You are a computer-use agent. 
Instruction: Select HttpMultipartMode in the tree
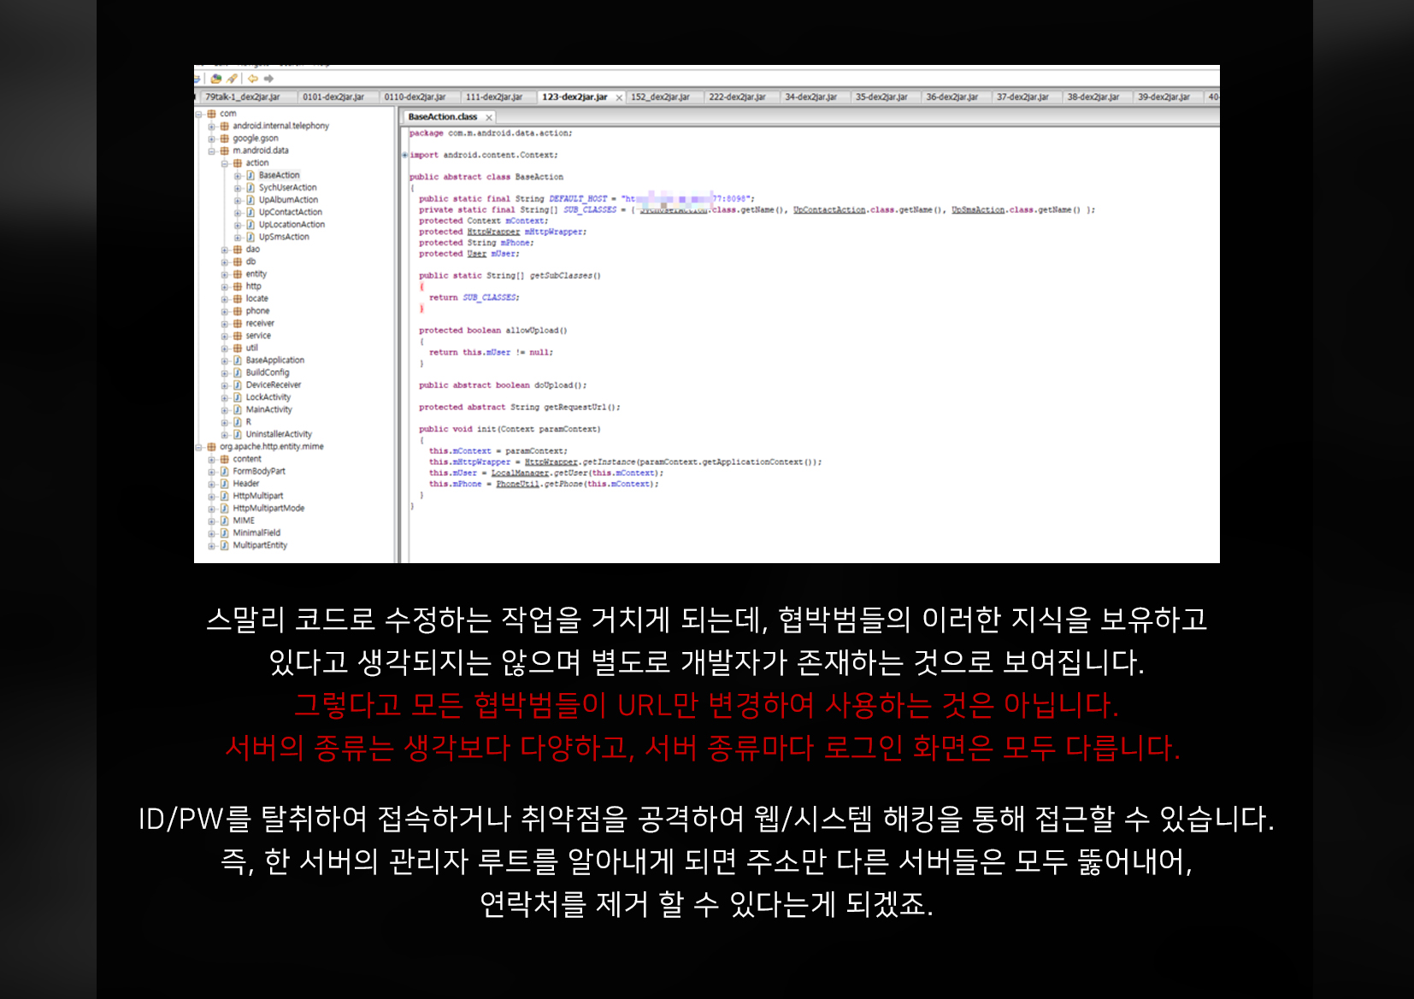[268, 508]
